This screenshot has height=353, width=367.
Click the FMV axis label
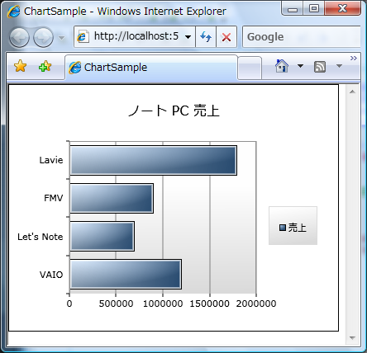(x=54, y=198)
